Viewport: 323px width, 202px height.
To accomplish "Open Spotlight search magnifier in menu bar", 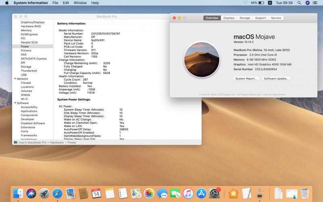I will pos(299,3).
